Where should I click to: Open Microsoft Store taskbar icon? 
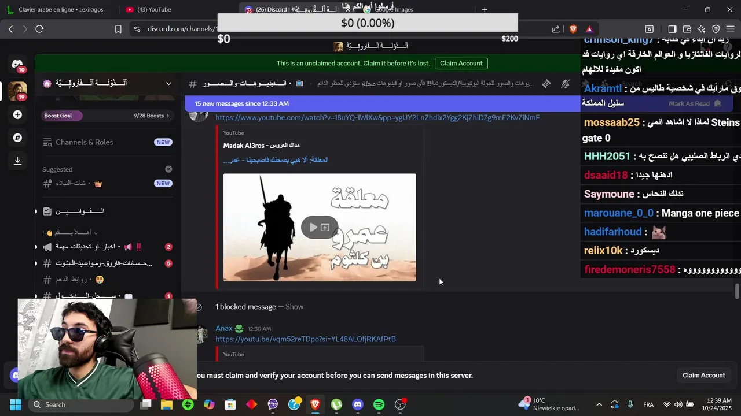230,404
